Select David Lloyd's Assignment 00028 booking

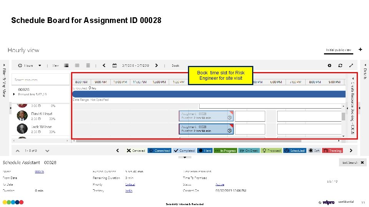coord(206,116)
